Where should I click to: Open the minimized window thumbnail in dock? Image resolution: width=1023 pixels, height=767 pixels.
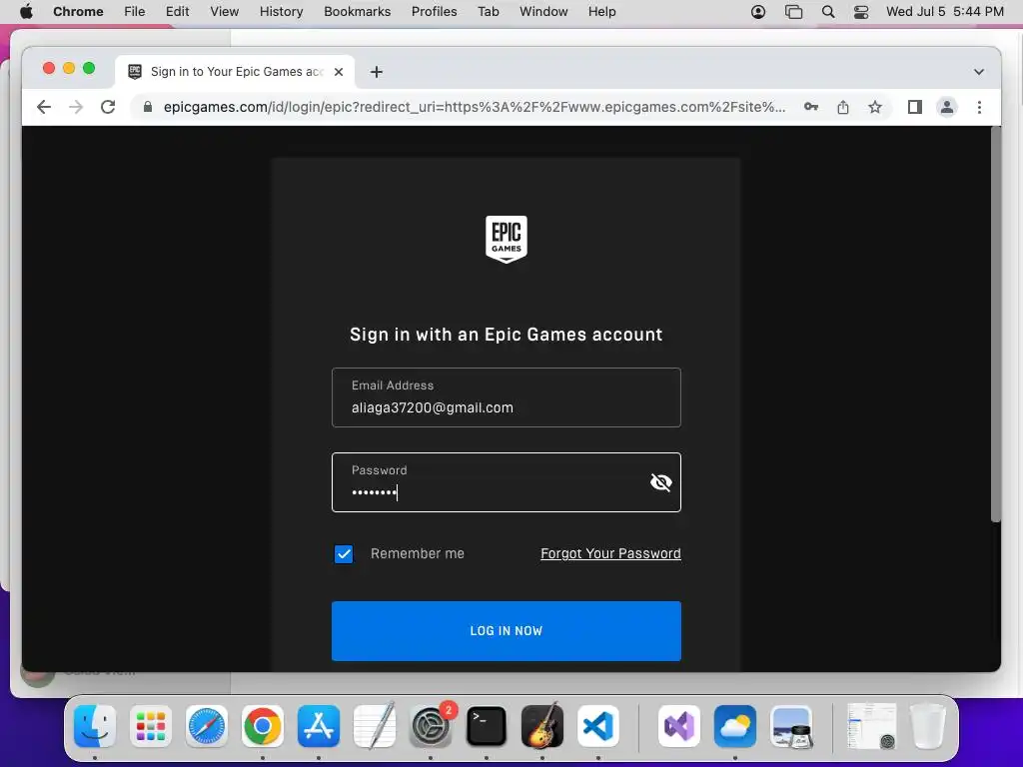871,726
